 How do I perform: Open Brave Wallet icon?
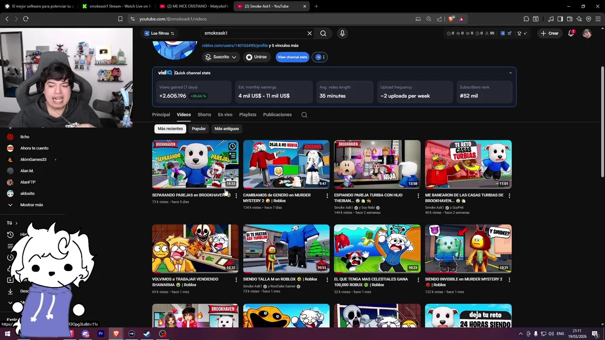tap(570, 19)
